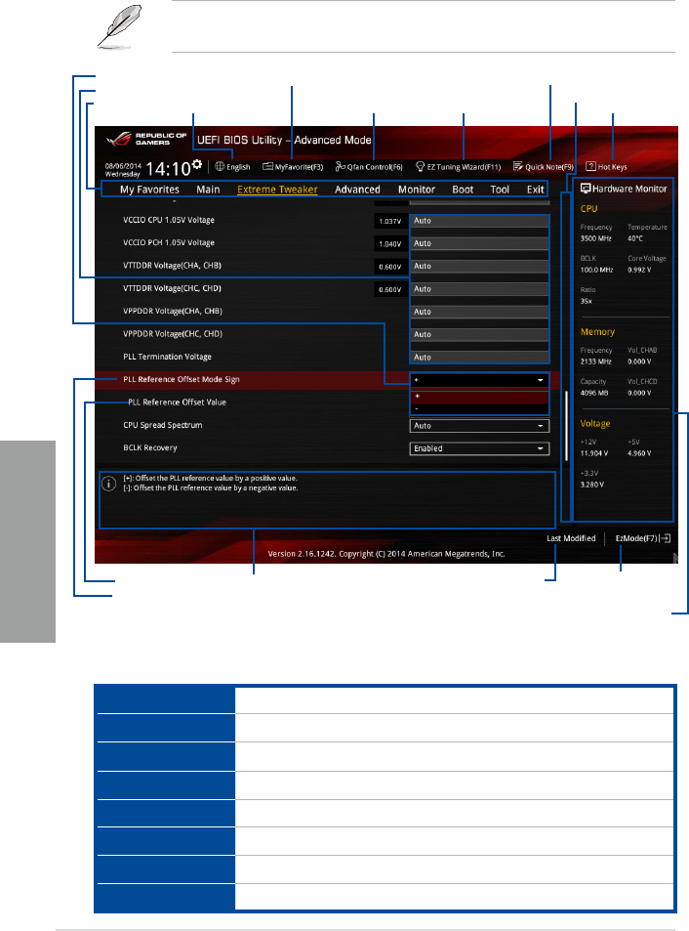
Task: Open MyFavorite(F3) from the top toolbar
Action: [x=293, y=167]
